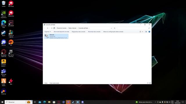The image size is (186, 104).
Task: Open the Blitz desktop shortcut
Action: click(x=11, y=82)
